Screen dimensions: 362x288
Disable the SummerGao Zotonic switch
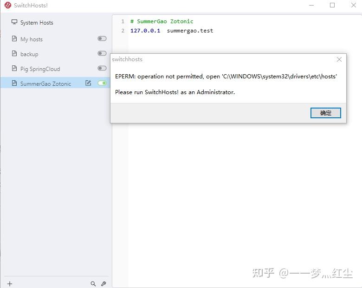pyautogui.click(x=102, y=83)
